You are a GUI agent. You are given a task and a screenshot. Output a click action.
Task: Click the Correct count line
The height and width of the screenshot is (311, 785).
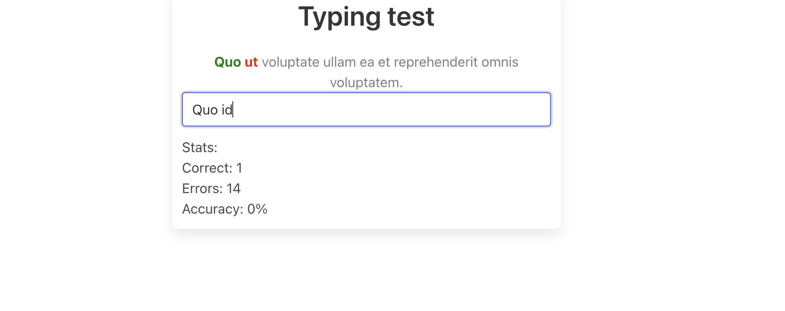tap(212, 168)
